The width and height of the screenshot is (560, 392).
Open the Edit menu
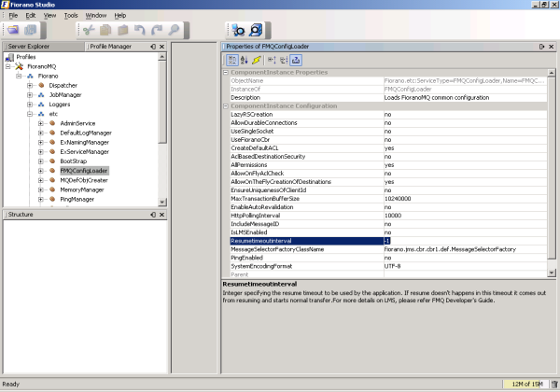(x=31, y=15)
